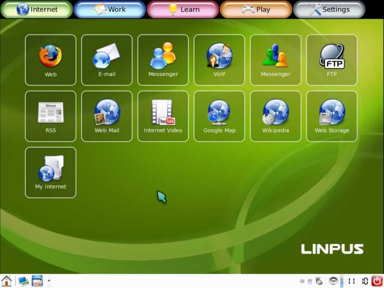Open the FTP client tile
This screenshot has width=384, height=288.
tap(332, 60)
